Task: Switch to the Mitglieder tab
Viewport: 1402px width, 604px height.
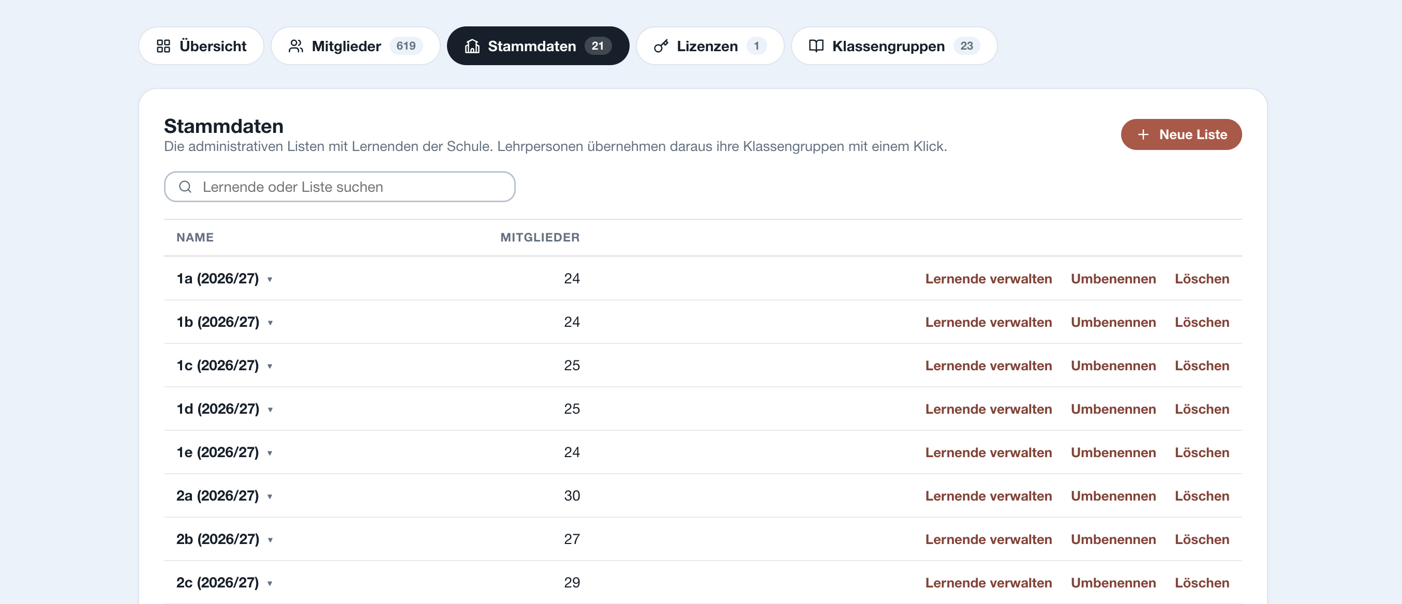Action: point(355,46)
